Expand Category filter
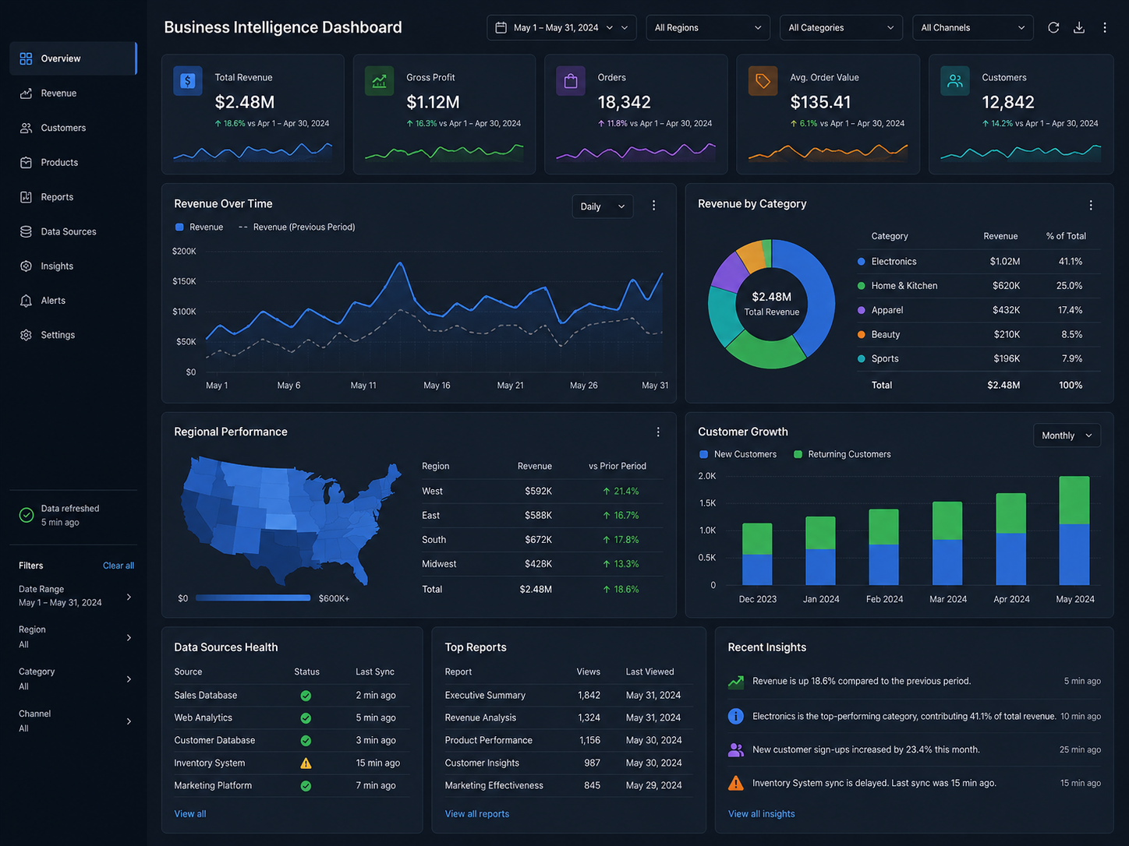Image resolution: width=1129 pixels, height=846 pixels. pos(76,679)
